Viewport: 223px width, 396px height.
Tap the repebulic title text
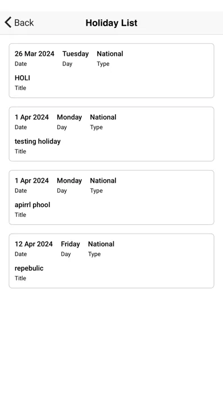pyautogui.click(x=29, y=268)
